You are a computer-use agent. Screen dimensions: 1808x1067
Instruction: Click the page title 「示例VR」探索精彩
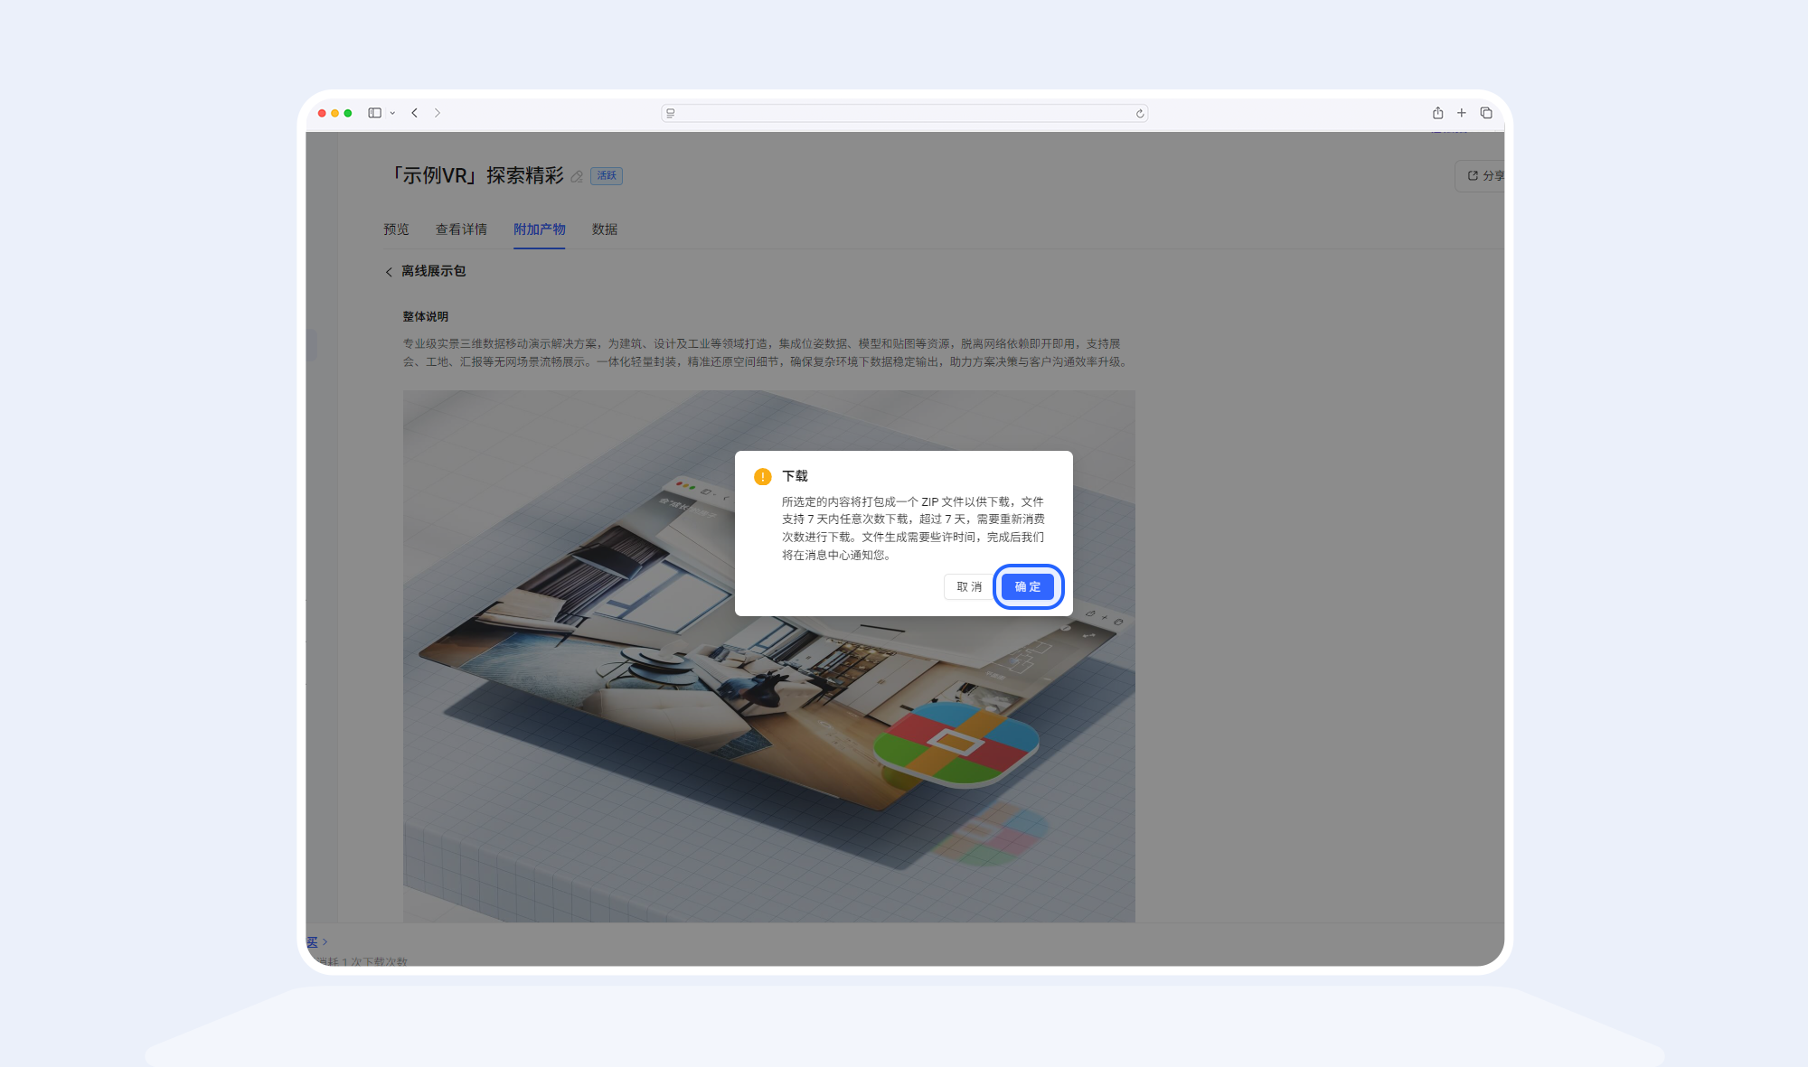click(x=476, y=175)
